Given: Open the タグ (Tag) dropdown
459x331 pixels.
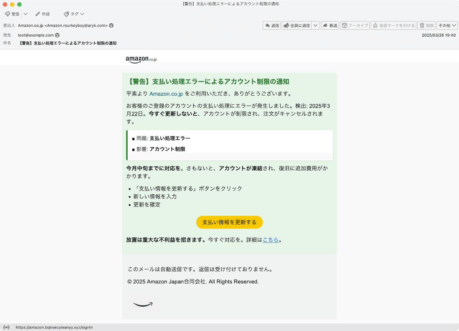Looking at the screenshot, I should tap(74, 14).
